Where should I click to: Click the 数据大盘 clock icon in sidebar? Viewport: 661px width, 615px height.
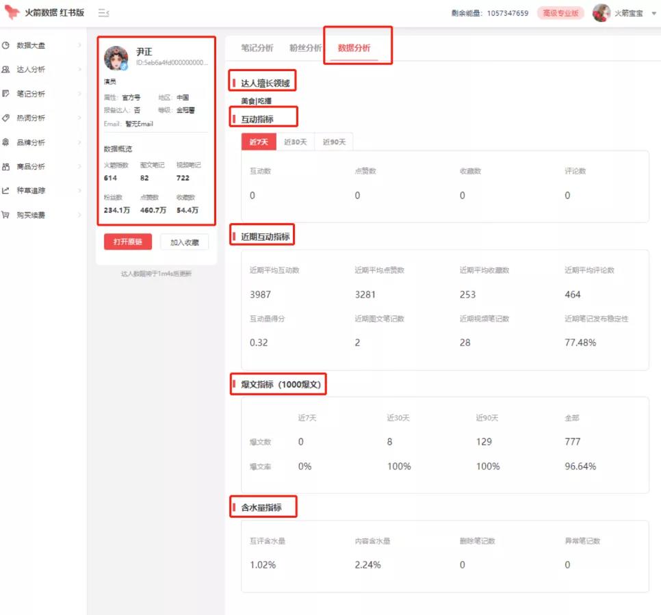pos(6,45)
